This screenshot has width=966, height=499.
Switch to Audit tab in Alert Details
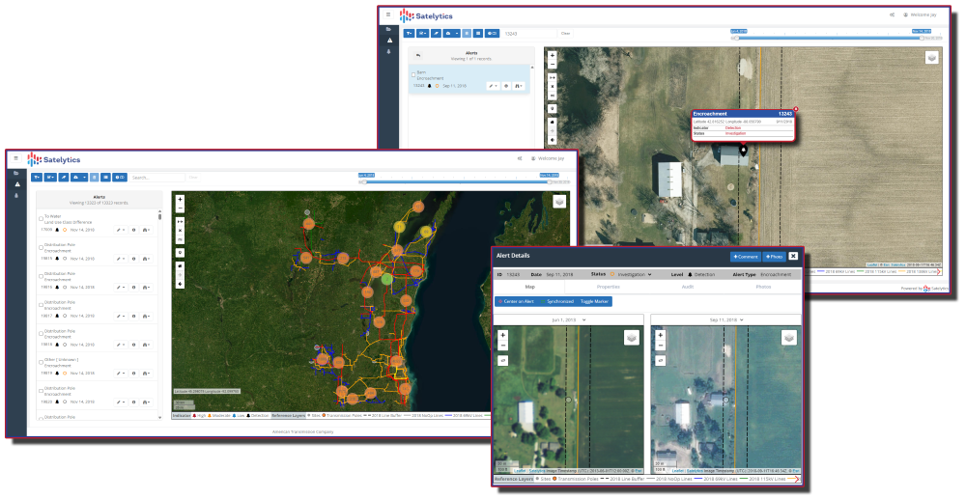688,287
